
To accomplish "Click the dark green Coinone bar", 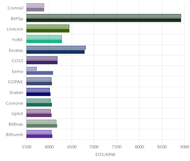I will tap(39, 105).
